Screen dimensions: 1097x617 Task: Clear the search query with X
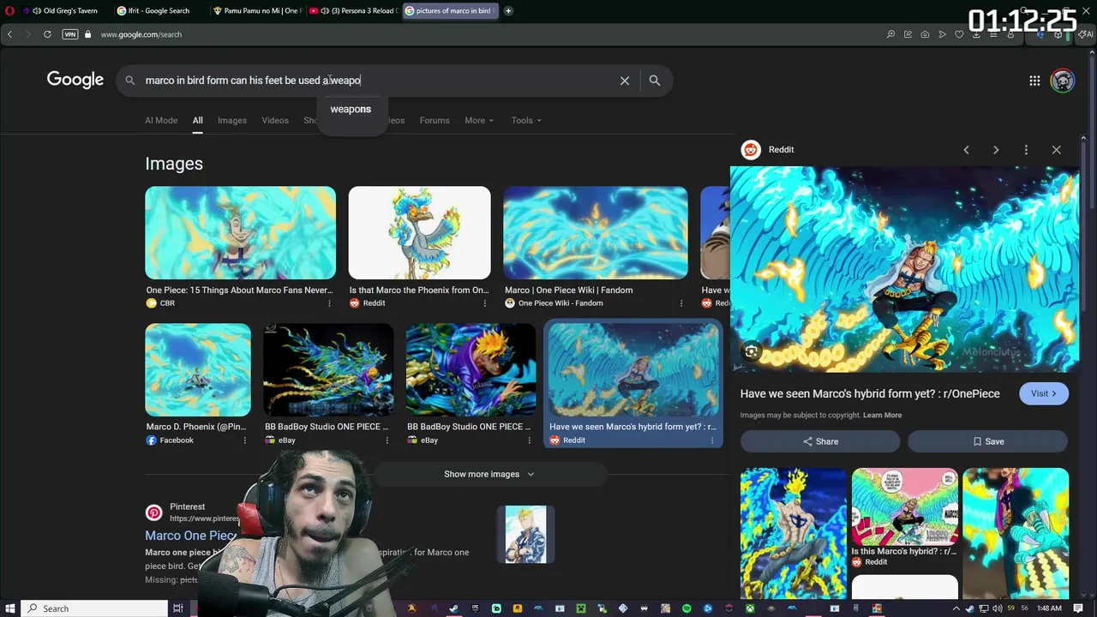(625, 81)
